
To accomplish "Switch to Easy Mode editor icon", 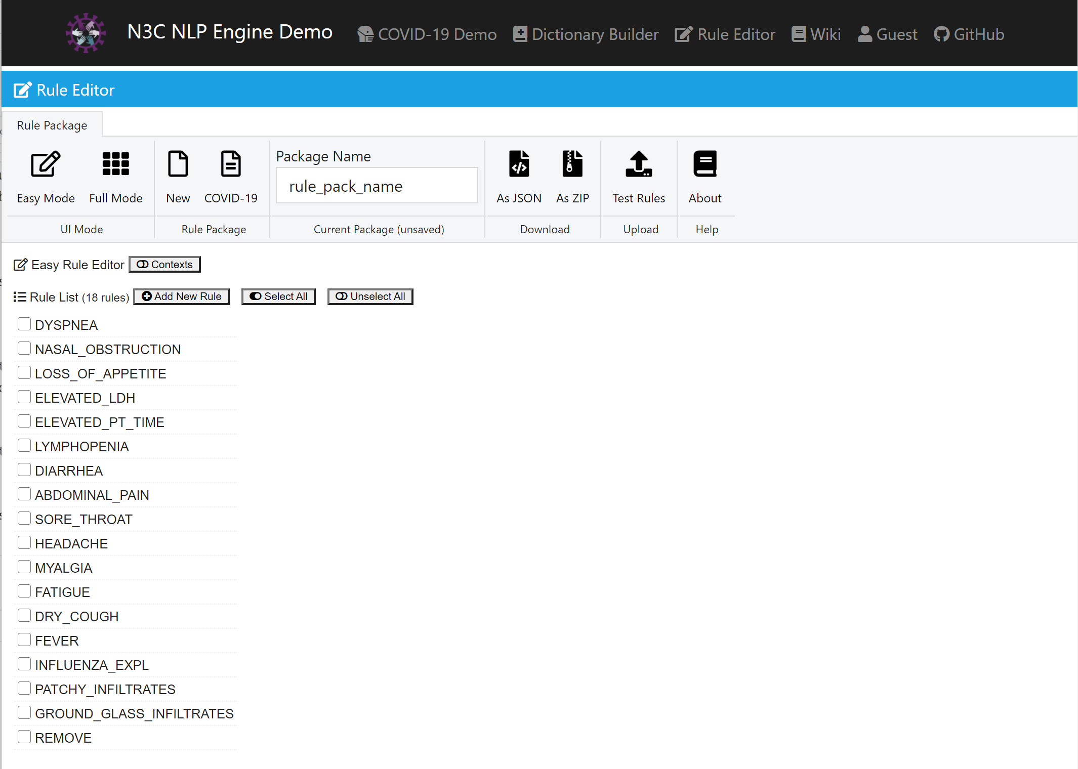I will [46, 164].
